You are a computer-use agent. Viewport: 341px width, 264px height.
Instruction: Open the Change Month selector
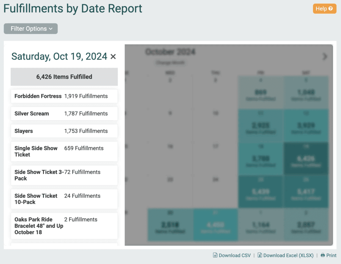click(x=170, y=63)
